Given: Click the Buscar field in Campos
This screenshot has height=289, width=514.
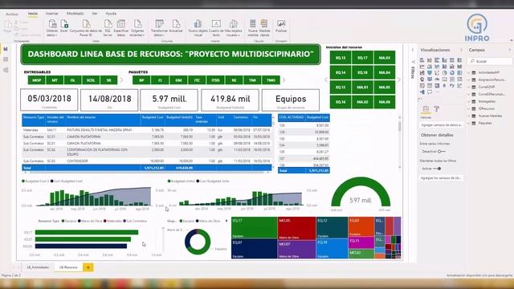Looking at the screenshot, I should pos(490,61).
